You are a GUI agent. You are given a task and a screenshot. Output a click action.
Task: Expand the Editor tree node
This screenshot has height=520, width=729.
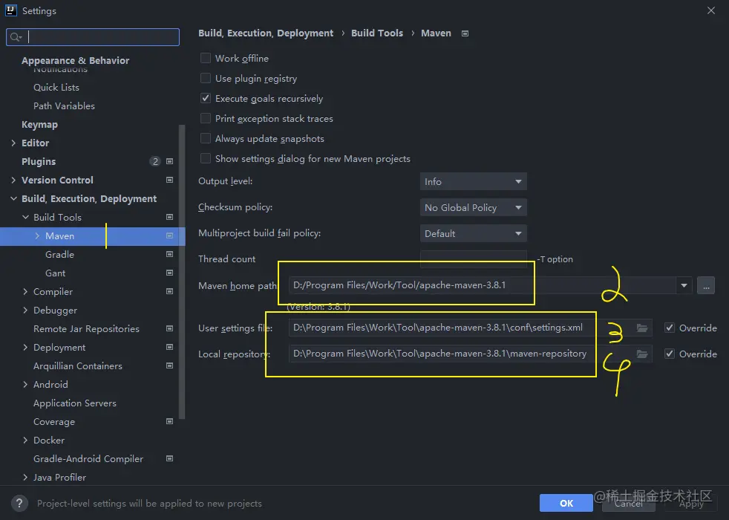[x=13, y=143]
